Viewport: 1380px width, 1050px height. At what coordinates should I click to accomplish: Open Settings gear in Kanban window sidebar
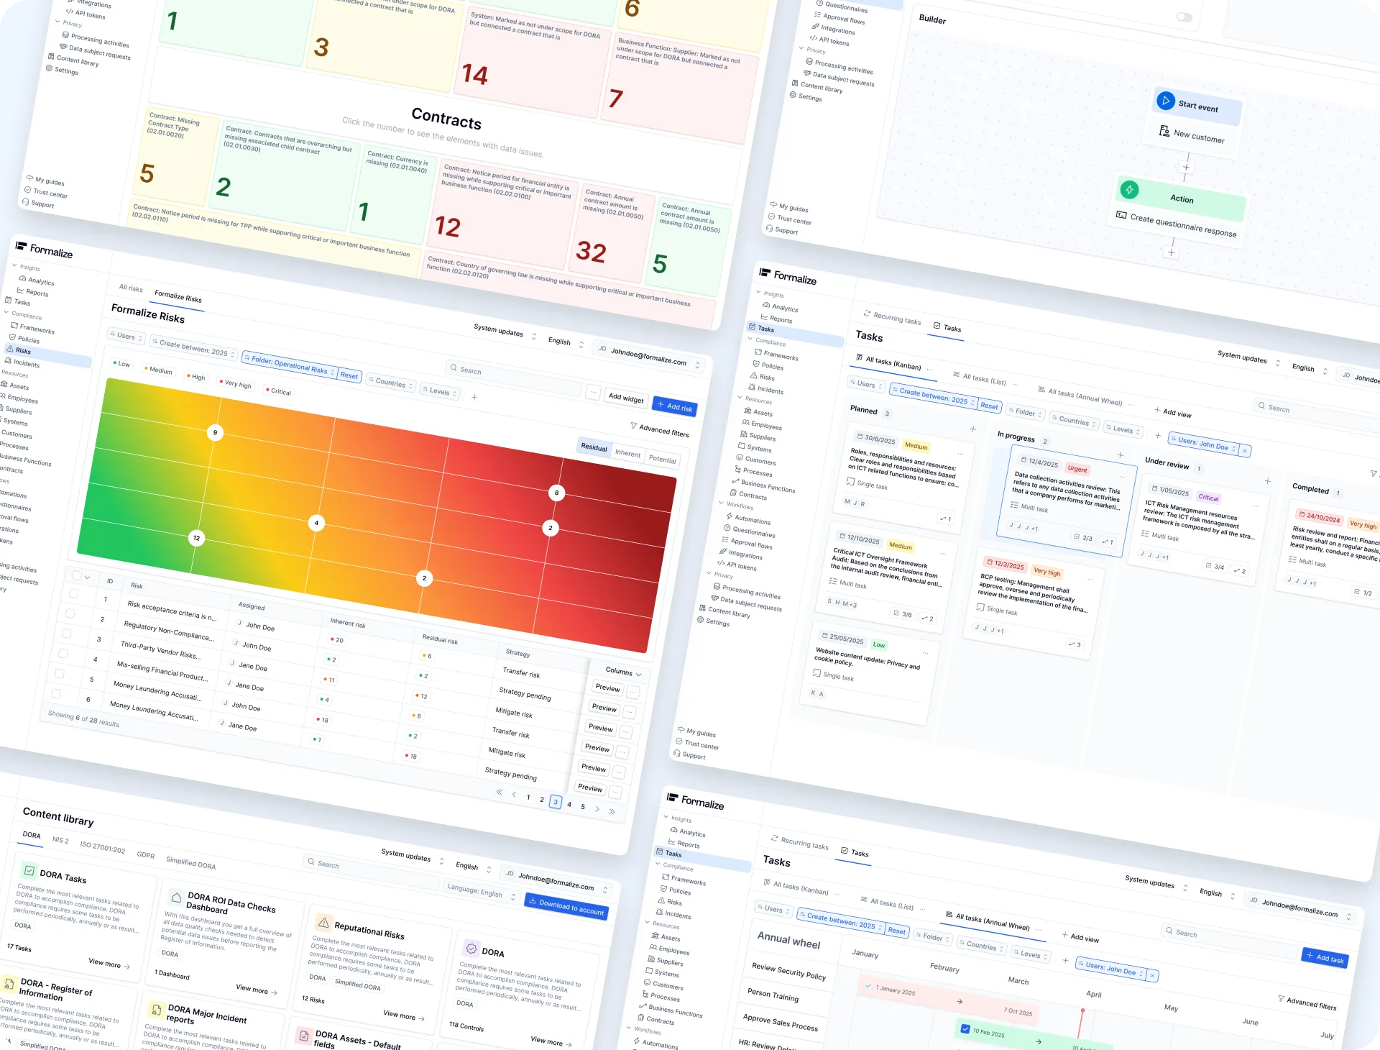(x=700, y=620)
